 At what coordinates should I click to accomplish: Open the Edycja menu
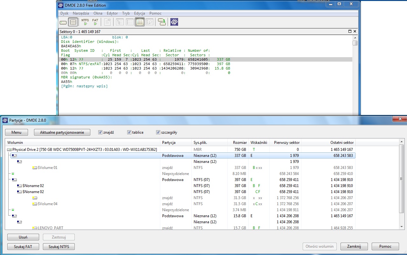140,13
